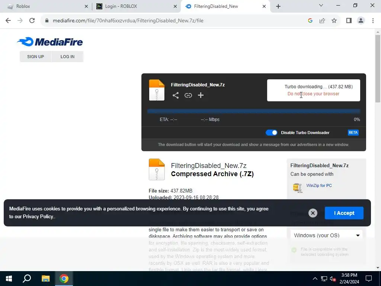Click the SIGN UP button
This screenshot has height=286, width=381.
(x=35, y=57)
